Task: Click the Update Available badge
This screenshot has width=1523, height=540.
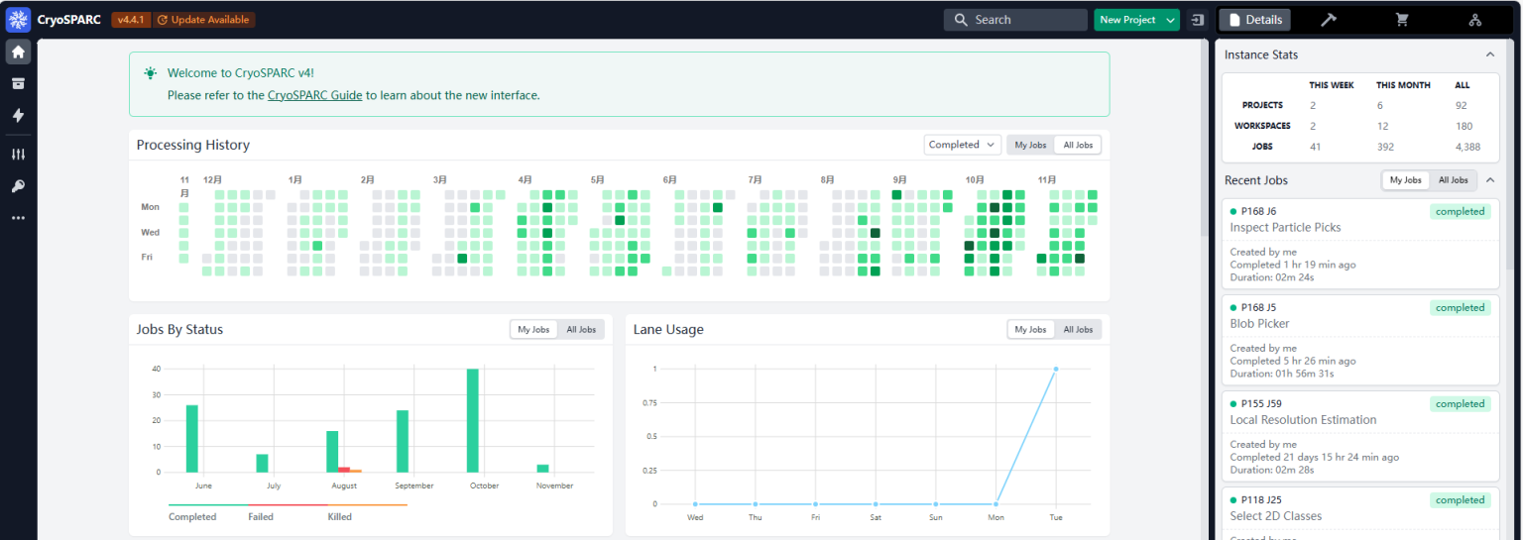Action: click(x=204, y=20)
